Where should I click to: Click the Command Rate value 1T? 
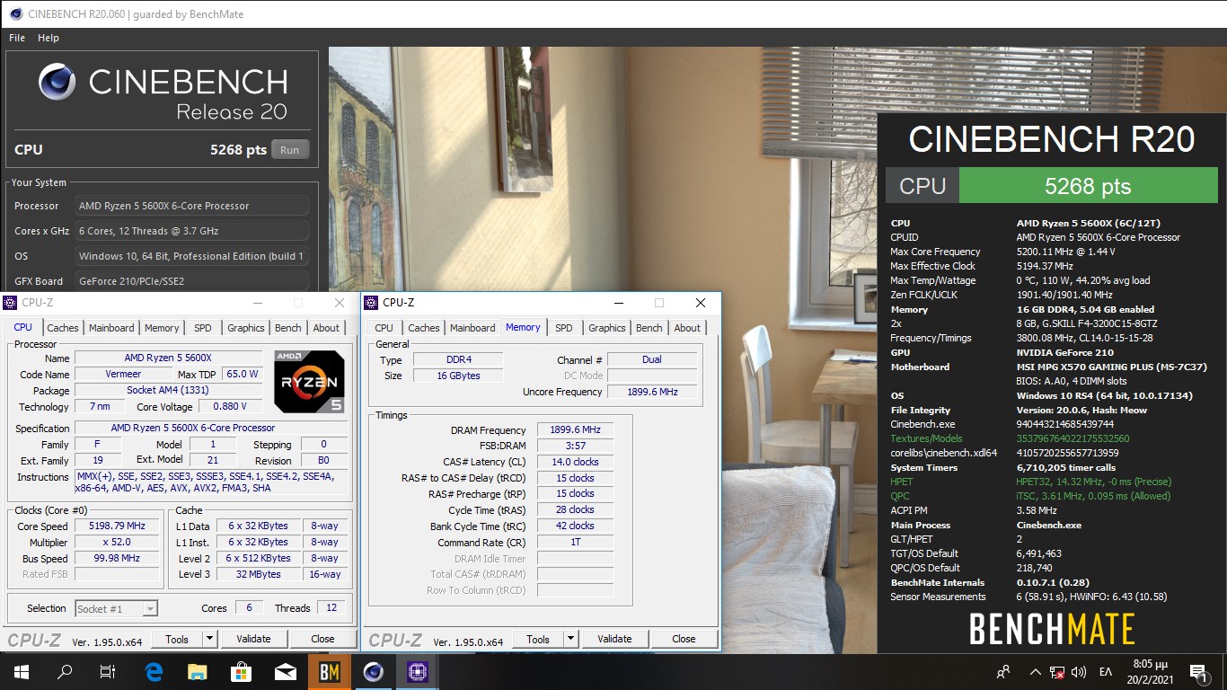point(575,542)
